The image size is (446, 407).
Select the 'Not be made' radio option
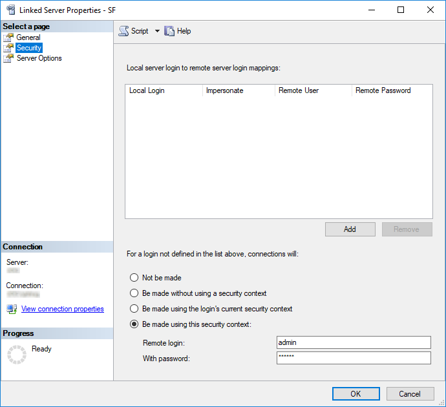click(134, 278)
